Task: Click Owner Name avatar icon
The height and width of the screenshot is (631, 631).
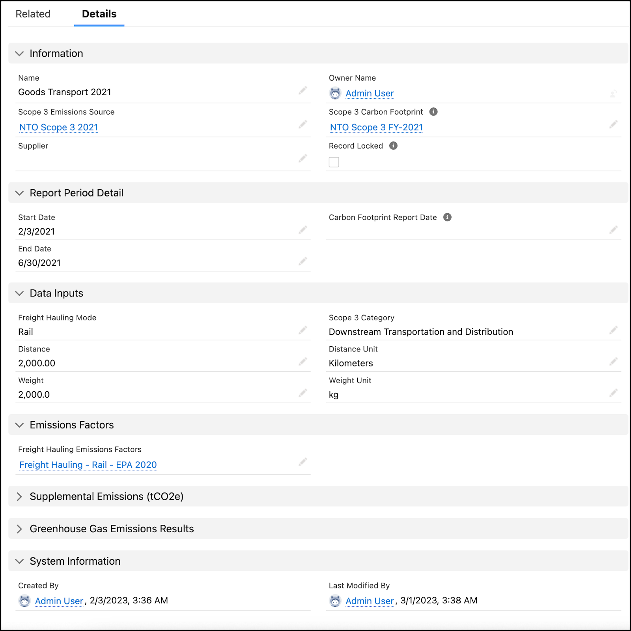Action: (x=335, y=93)
